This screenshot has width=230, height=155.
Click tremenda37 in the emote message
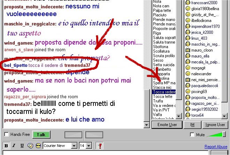click(77, 65)
